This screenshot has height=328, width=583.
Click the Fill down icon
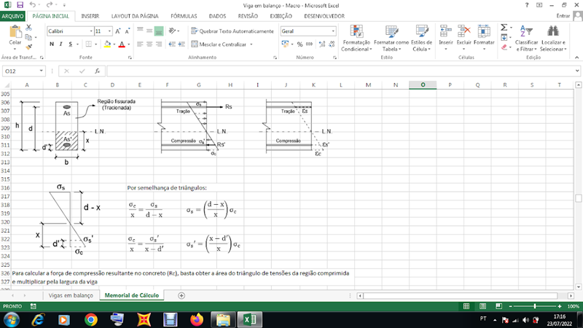coord(504,37)
